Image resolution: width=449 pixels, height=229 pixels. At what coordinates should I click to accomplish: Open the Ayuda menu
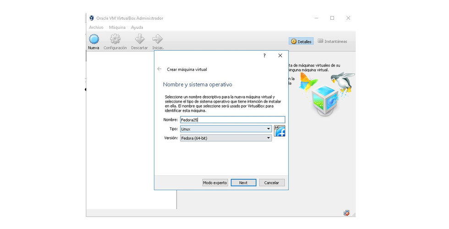tap(137, 27)
